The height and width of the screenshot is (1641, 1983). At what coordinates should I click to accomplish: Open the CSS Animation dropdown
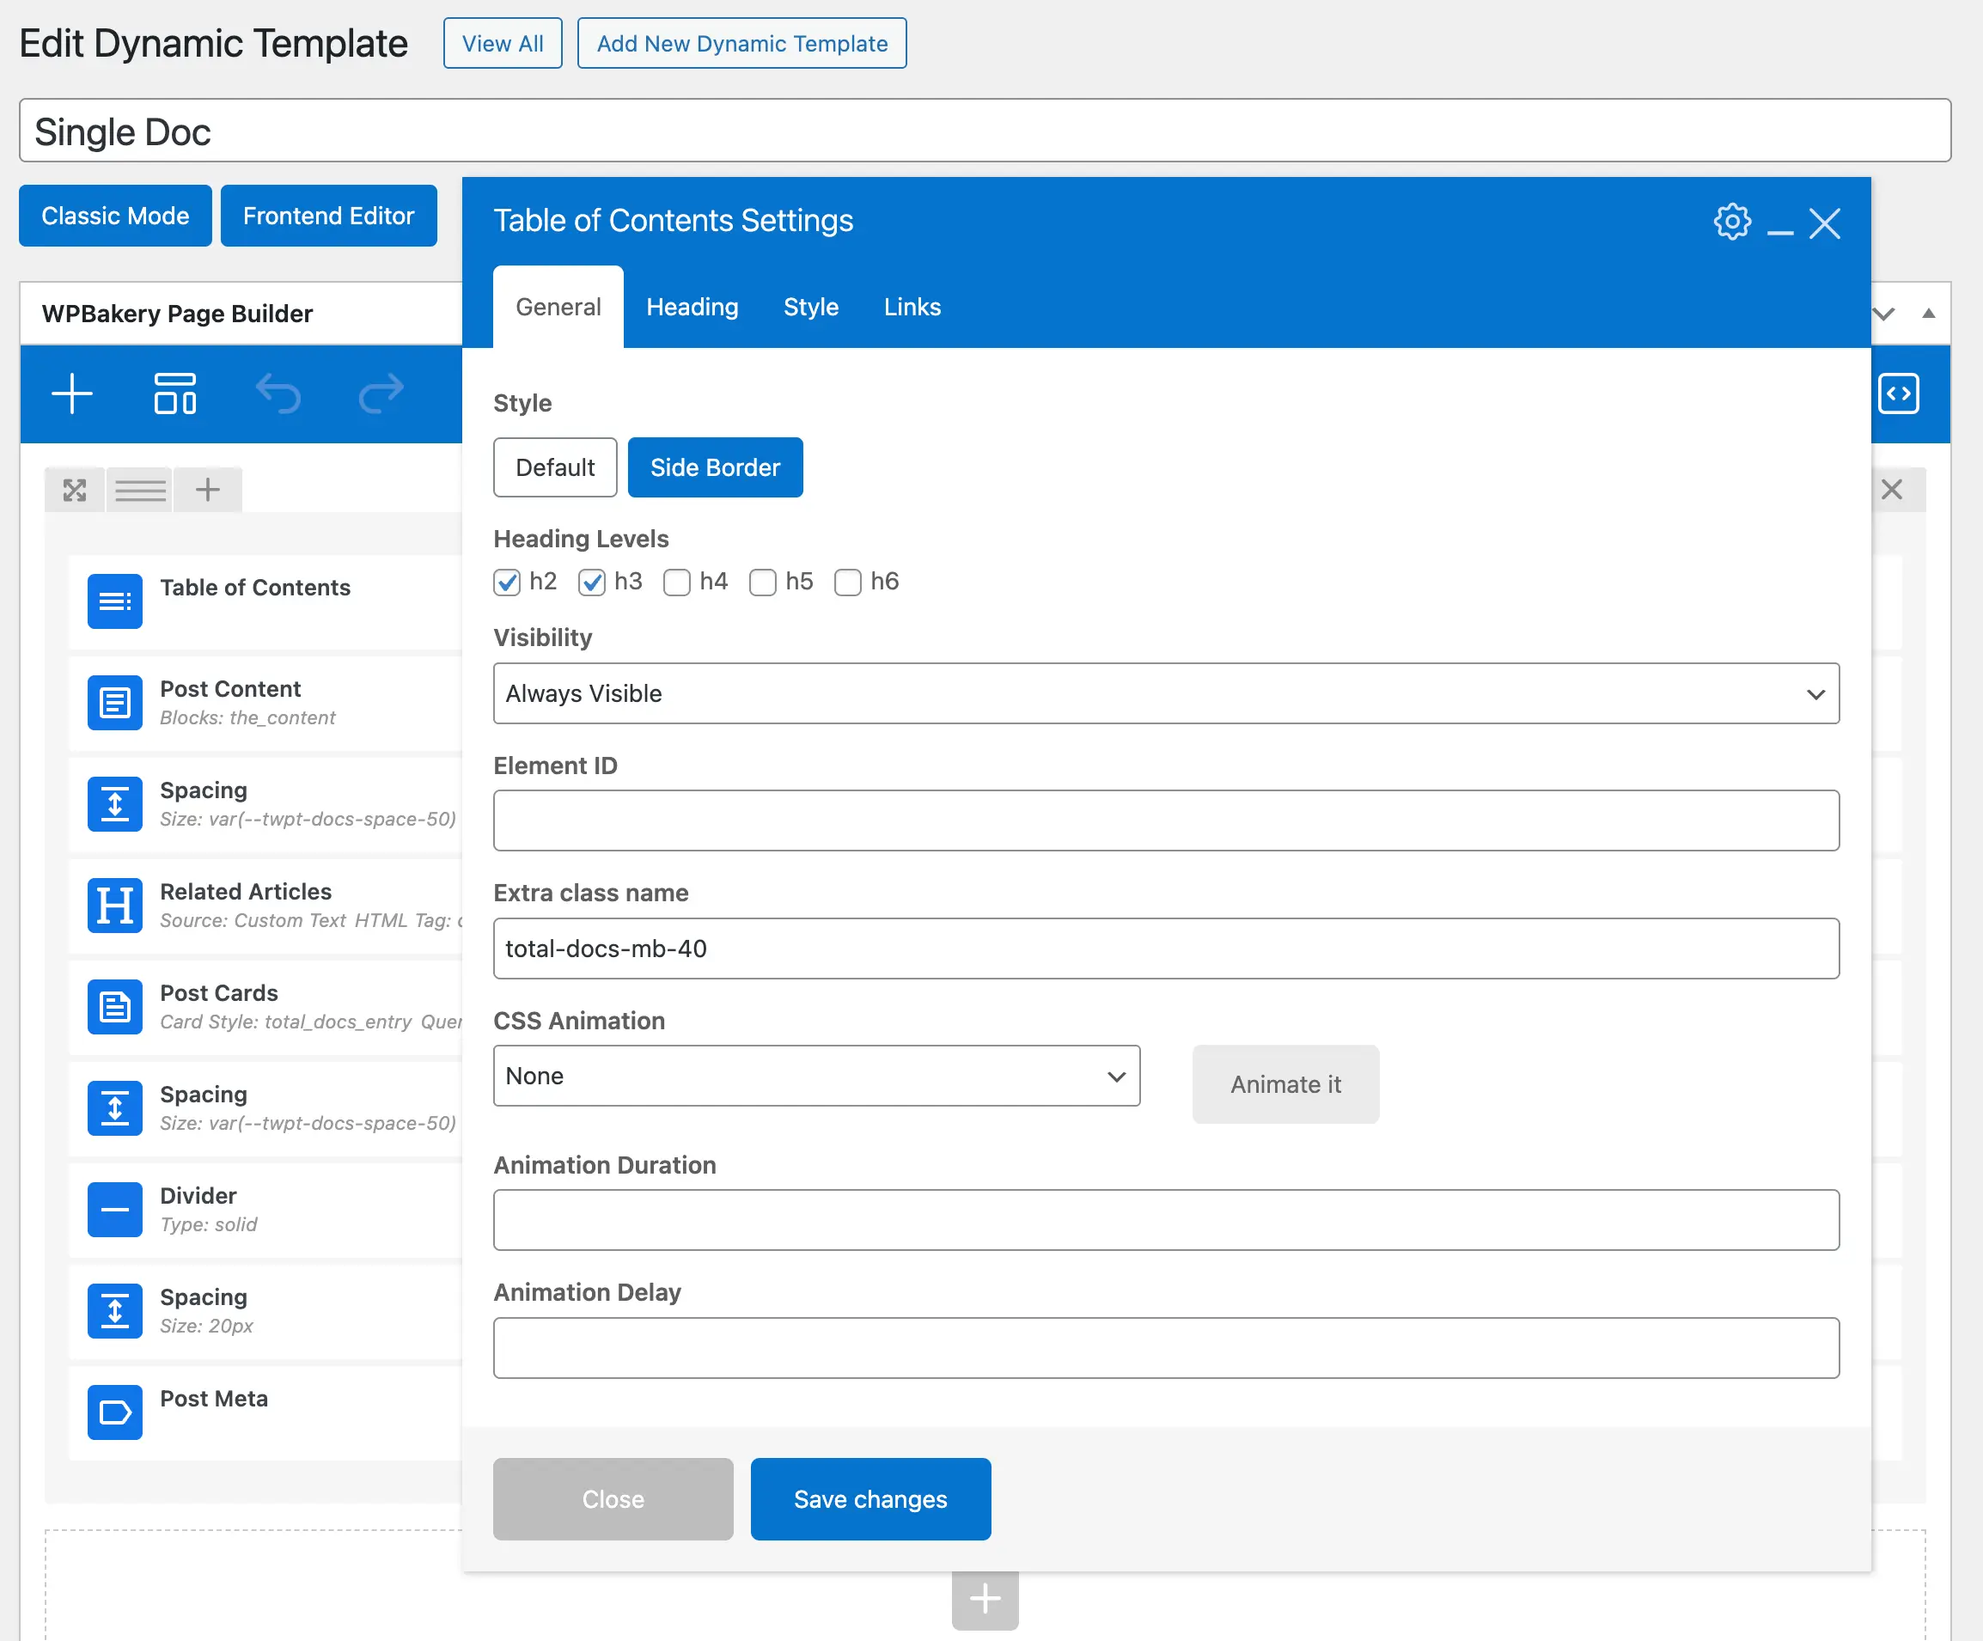816,1077
